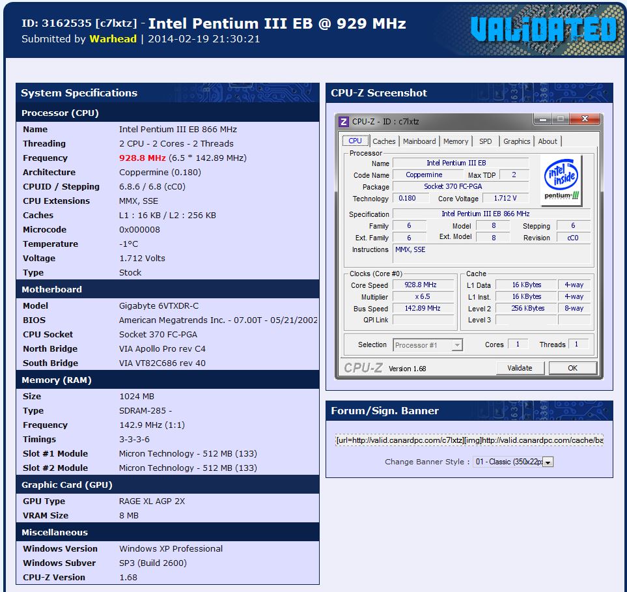The width and height of the screenshot is (627, 592).
Task: Open the SPD tab
Action: point(486,141)
